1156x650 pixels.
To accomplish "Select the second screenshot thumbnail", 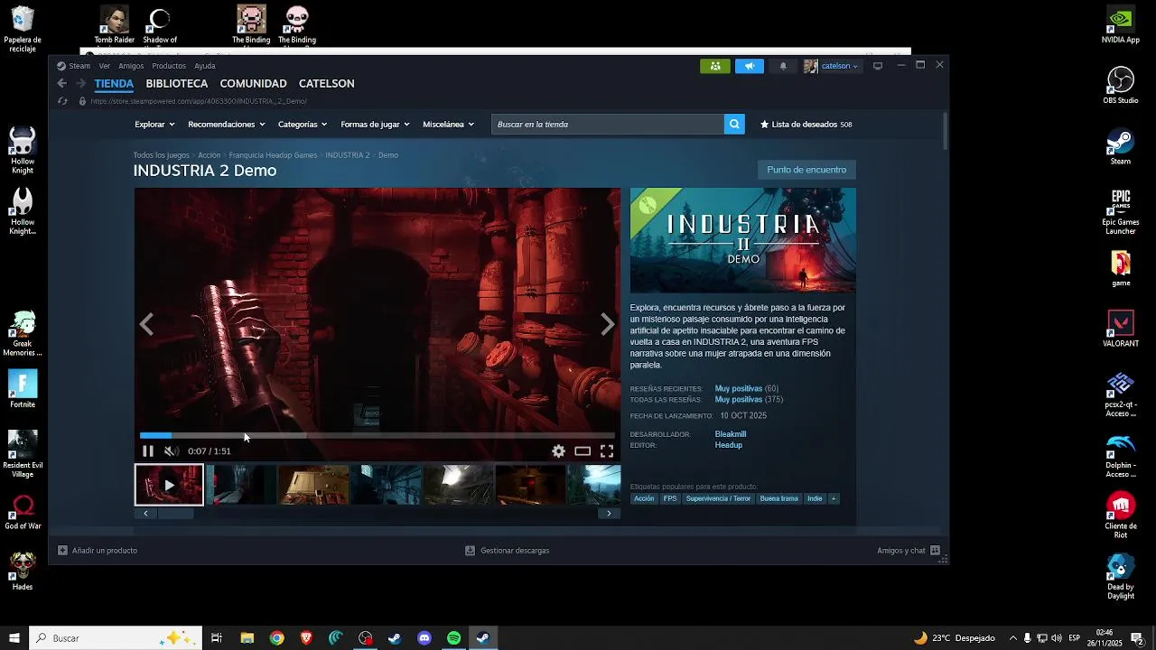I will coord(241,485).
